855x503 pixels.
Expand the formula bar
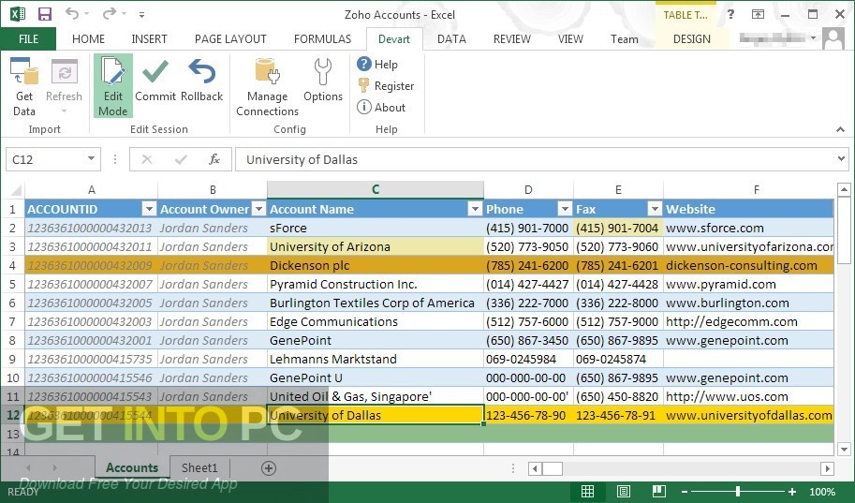tap(841, 158)
